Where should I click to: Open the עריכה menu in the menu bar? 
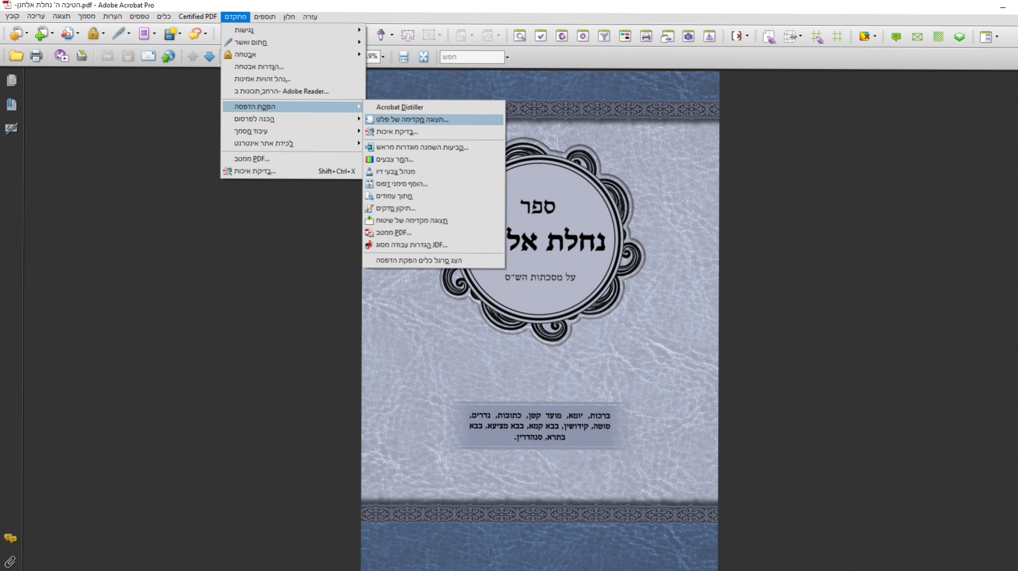36,17
